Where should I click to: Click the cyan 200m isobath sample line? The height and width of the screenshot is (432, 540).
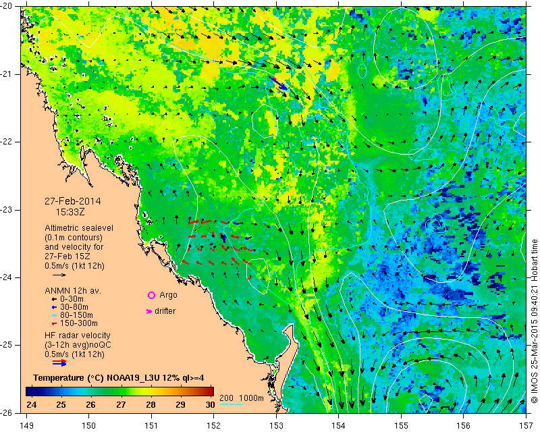pos(231,404)
